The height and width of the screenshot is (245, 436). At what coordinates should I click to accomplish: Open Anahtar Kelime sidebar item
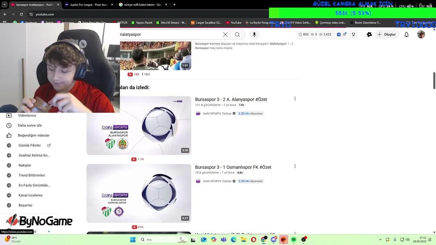34,156
